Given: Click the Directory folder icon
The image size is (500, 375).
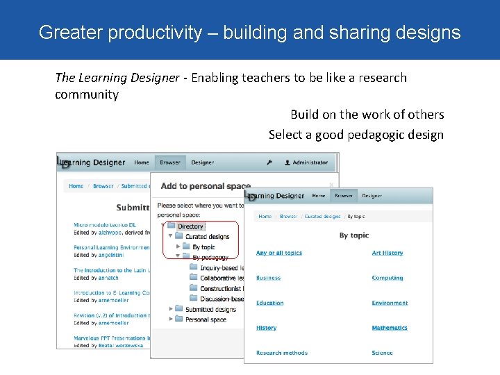Looking at the screenshot, I should pos(172,226).
